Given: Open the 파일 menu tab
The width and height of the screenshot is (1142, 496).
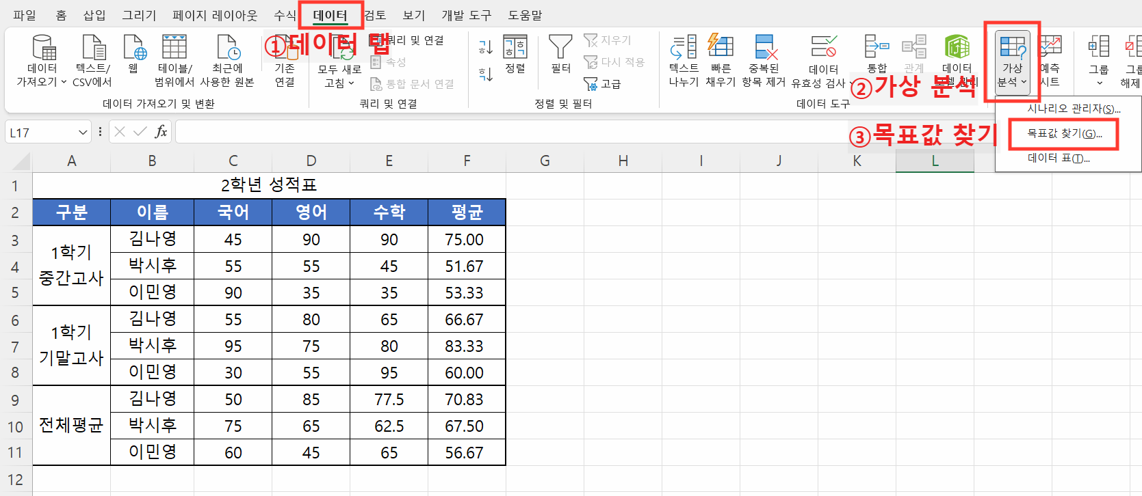Looking at the screenshot, I should 25,15.
